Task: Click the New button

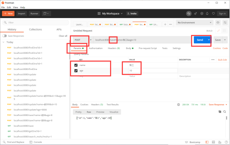Action: pos(8,14)
